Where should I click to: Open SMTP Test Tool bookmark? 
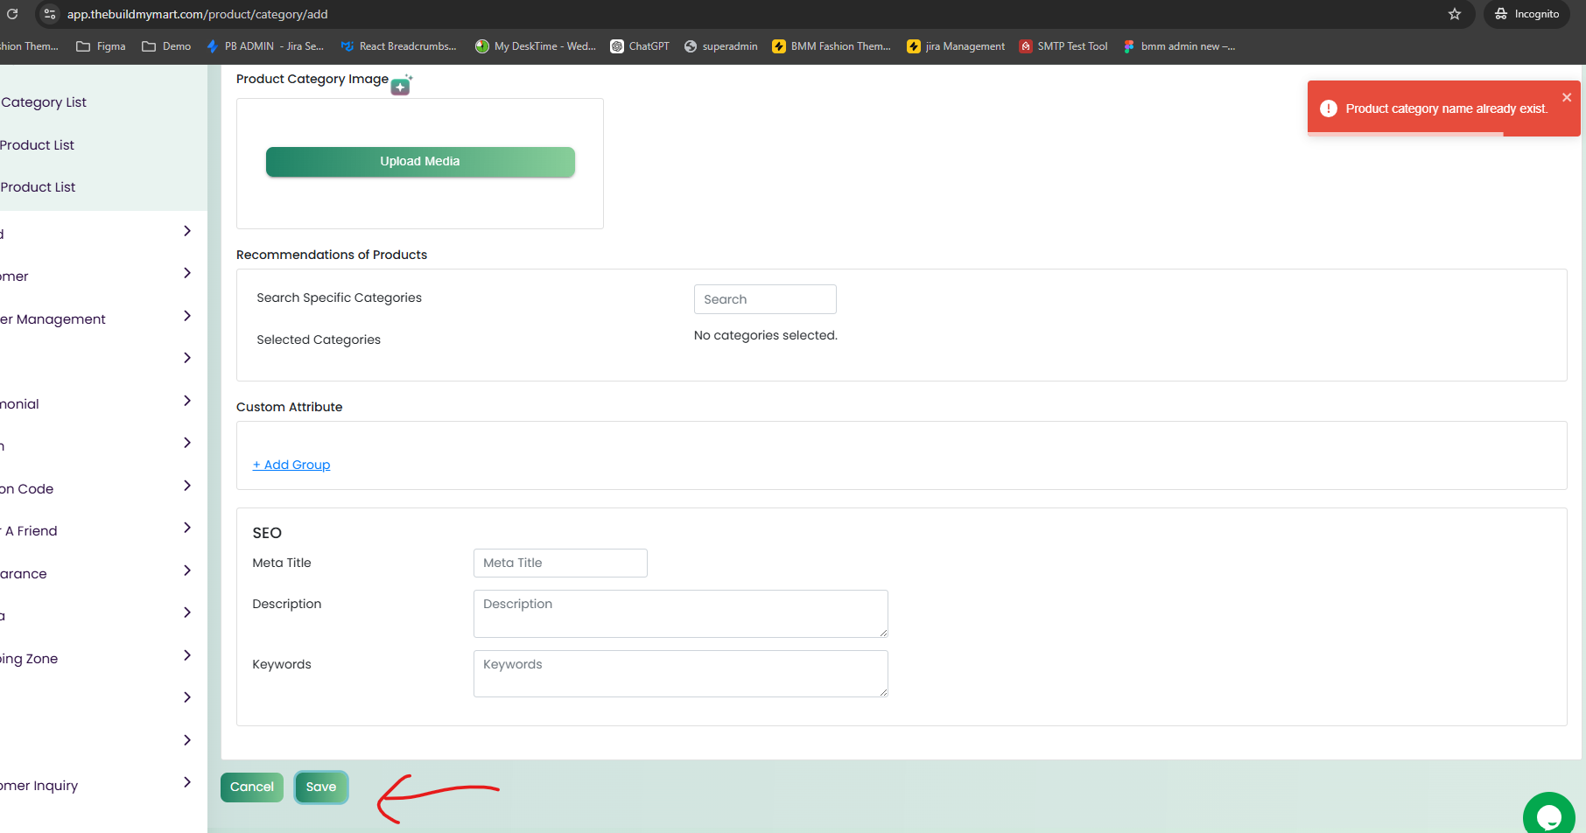[1063, 46]
